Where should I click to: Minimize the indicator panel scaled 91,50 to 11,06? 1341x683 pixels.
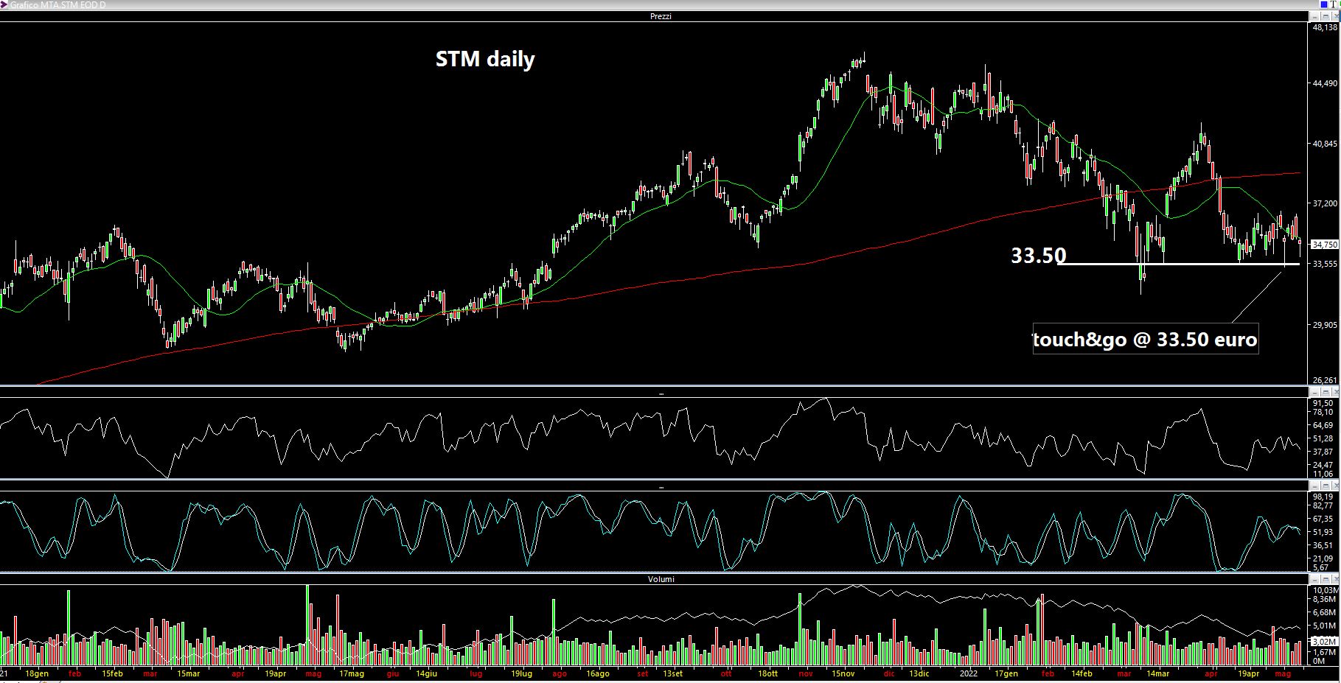(1314, 390)
